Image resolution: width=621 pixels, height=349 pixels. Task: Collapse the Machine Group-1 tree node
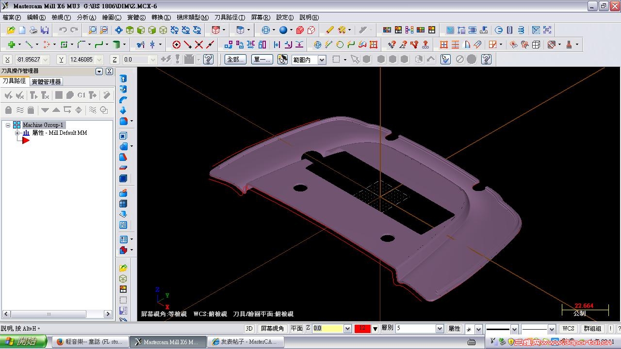tap(8, 125)
